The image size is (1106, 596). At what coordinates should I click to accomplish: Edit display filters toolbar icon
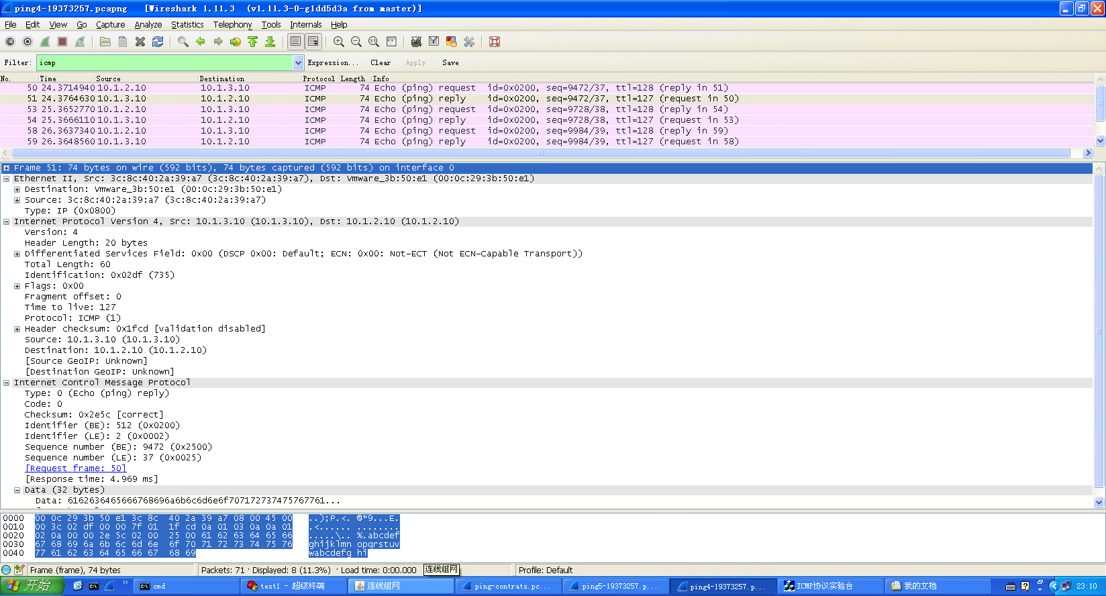[434, 42]
